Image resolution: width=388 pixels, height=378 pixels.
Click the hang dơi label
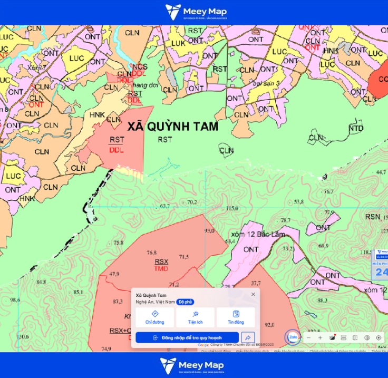pyautogui.click(x=145, y=85)
